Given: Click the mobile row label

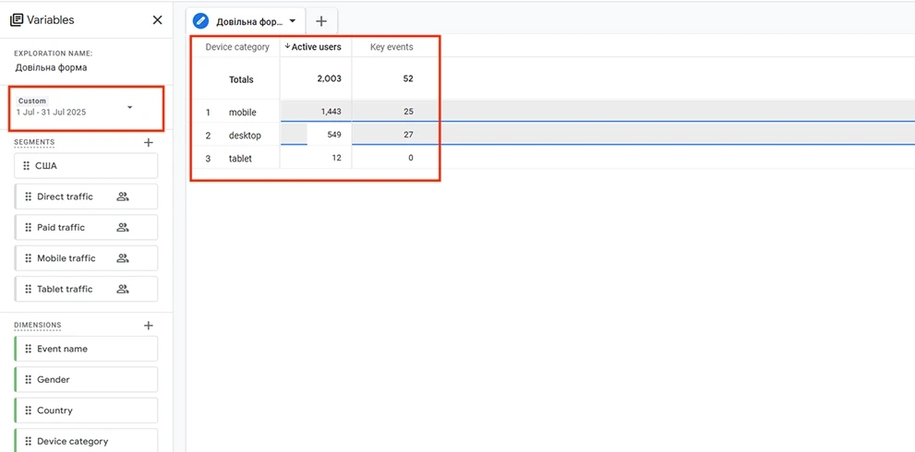Looking at the screenshot, I should [242, 112].
